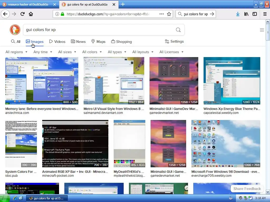
Task: Click the DuckDuckGo duck logo
Action: click(15, 30)
